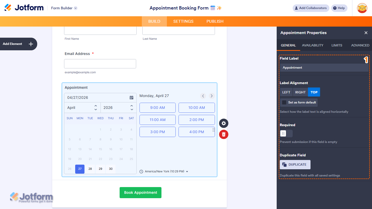Click the sparkles AI icon beside form title
This screenshot has width=372, height=209.
pyautogui.click(x=219, y=8)
